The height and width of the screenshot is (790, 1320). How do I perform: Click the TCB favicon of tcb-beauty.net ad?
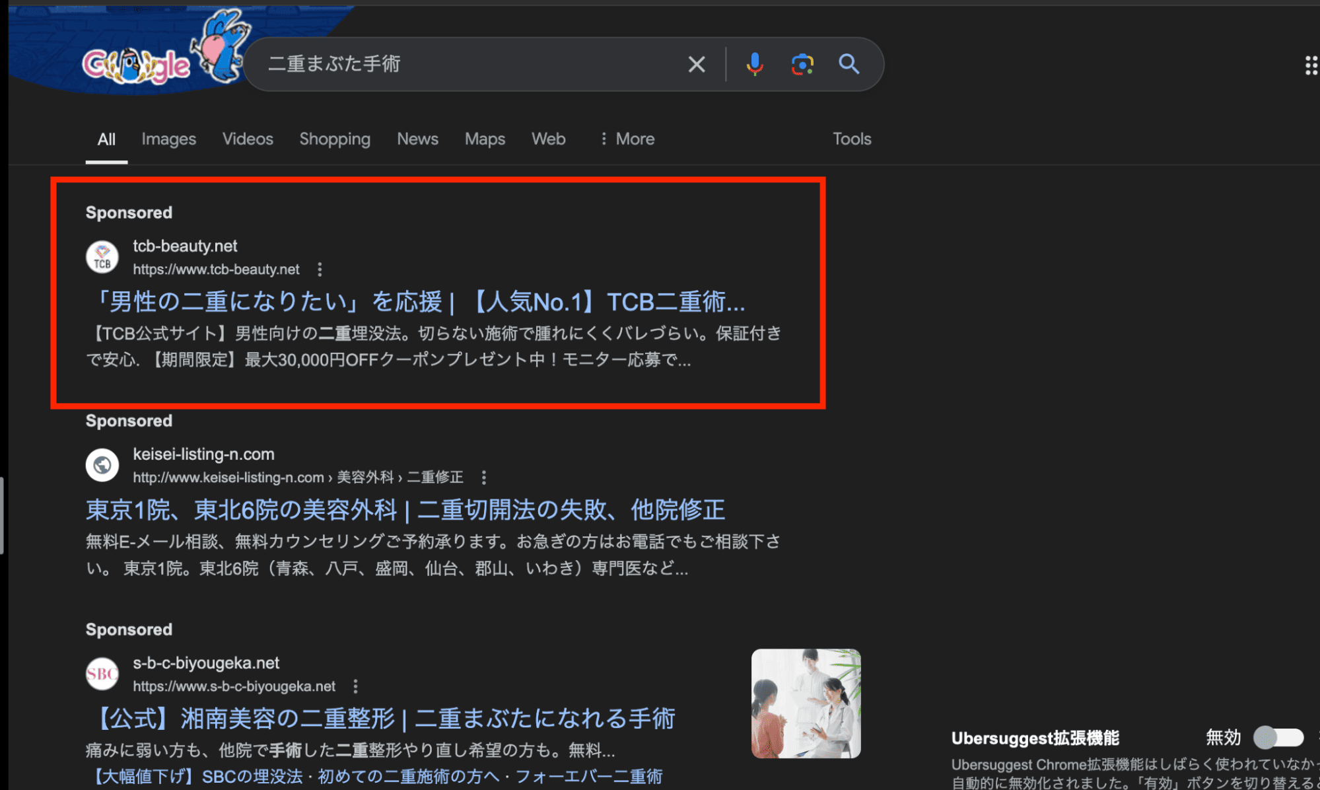102,257
